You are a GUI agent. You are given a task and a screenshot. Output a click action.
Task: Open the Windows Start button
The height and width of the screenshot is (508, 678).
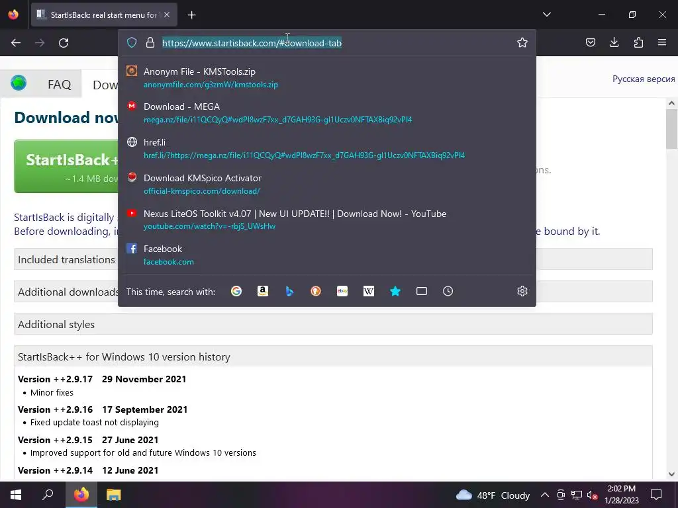coord(16,495)
